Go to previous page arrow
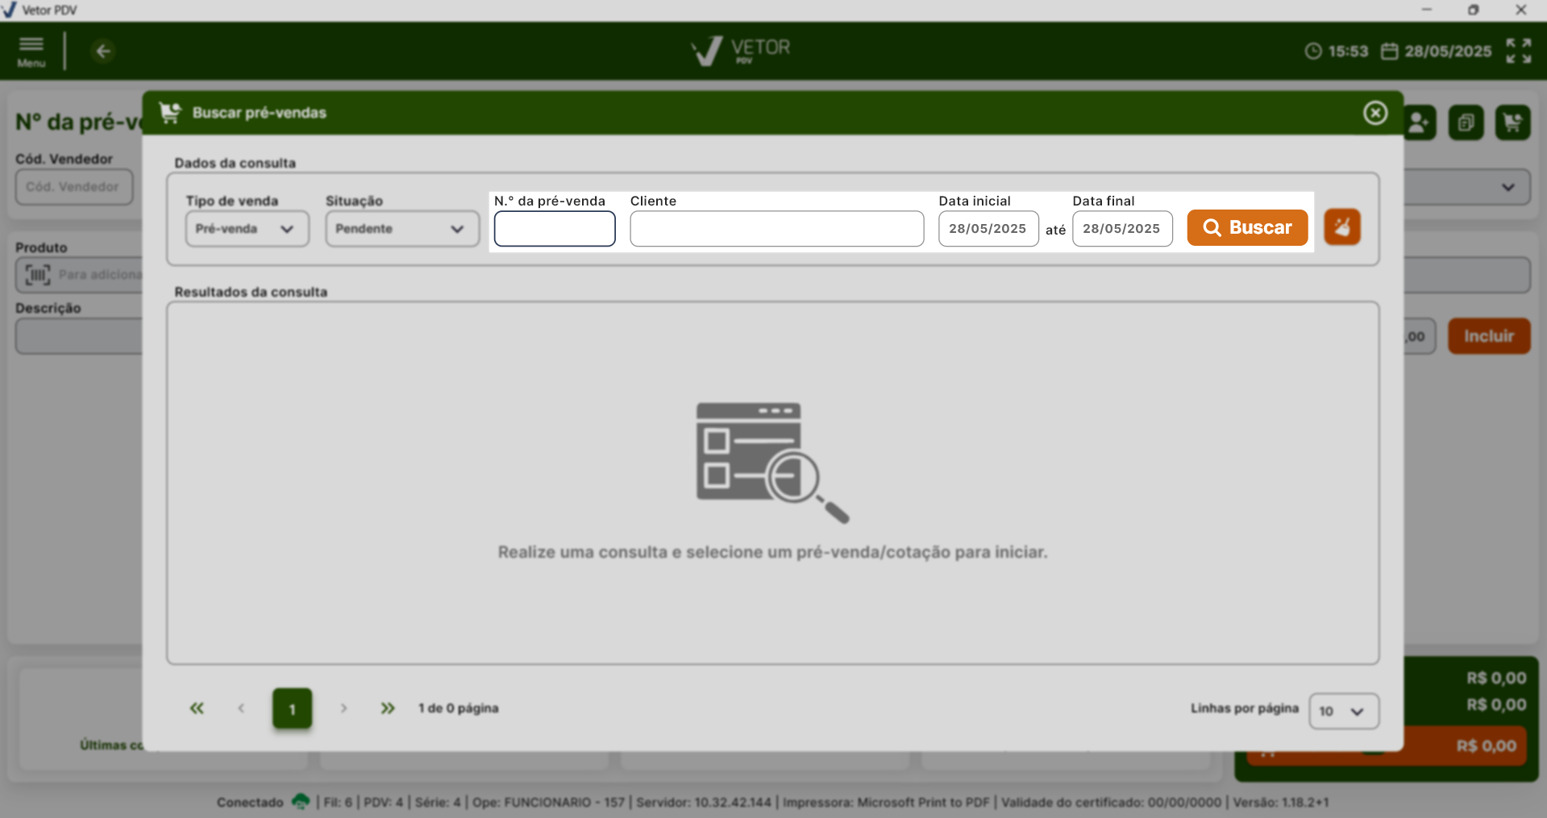1547x818 pixels. [x=241, y=708]
